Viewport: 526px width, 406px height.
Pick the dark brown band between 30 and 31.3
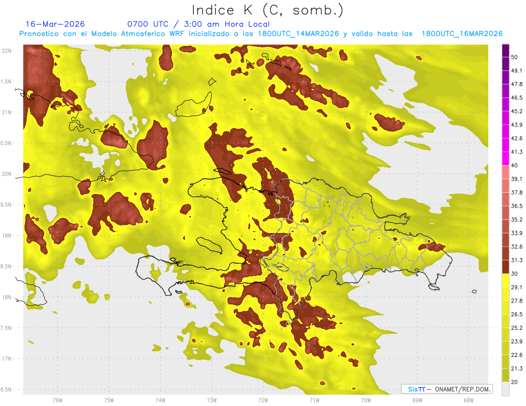tap(505, 267)
